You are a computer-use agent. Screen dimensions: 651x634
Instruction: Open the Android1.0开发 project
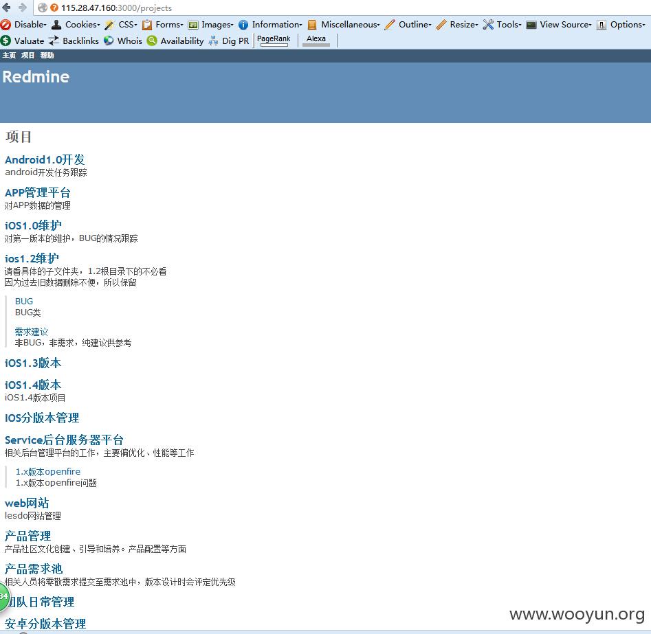click(x=45, y=160)
